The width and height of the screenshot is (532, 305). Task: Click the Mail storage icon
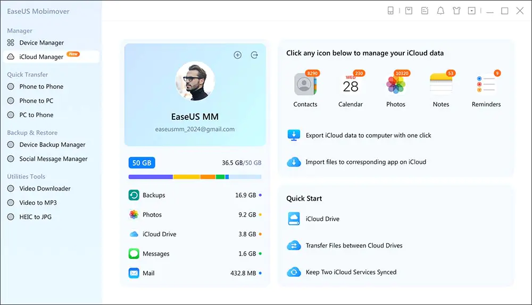coord(134,273)
